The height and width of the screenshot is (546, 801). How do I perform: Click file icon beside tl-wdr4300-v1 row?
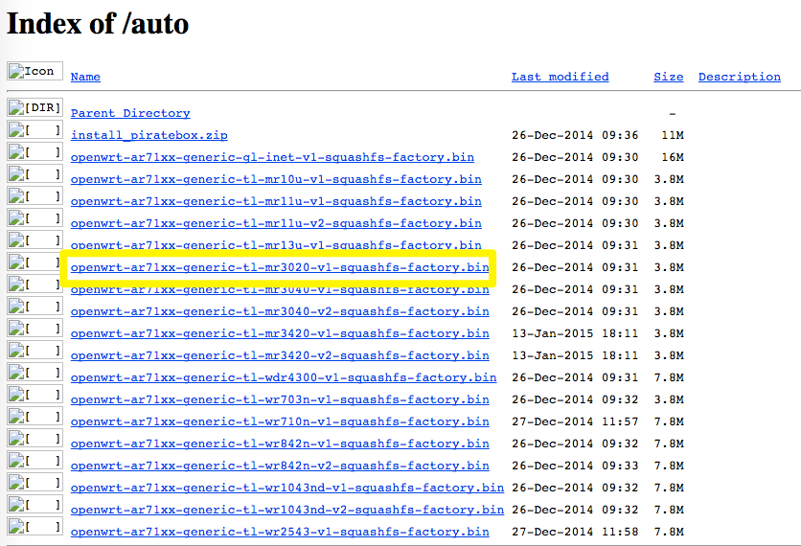point(34,372)
